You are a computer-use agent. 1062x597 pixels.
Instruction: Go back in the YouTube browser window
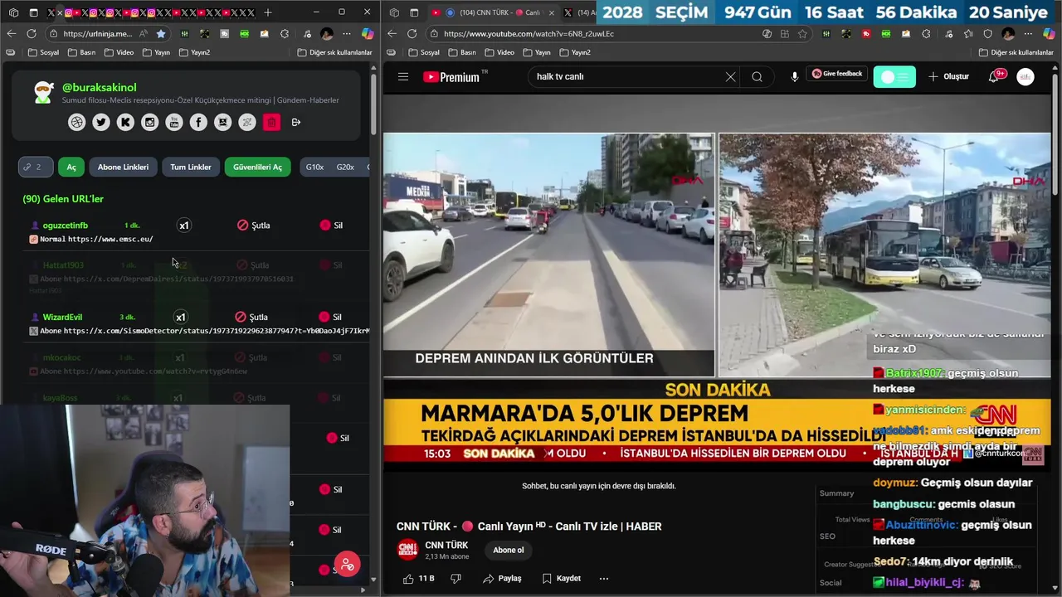pos(392,33)
